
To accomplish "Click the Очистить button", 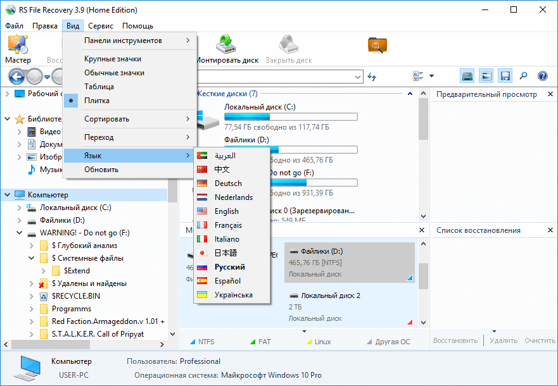I will point(540,340).
